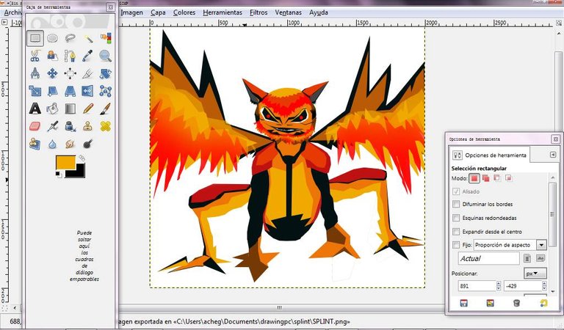
Task: Select the Cage Transform tool
Action: coord(106,91)
